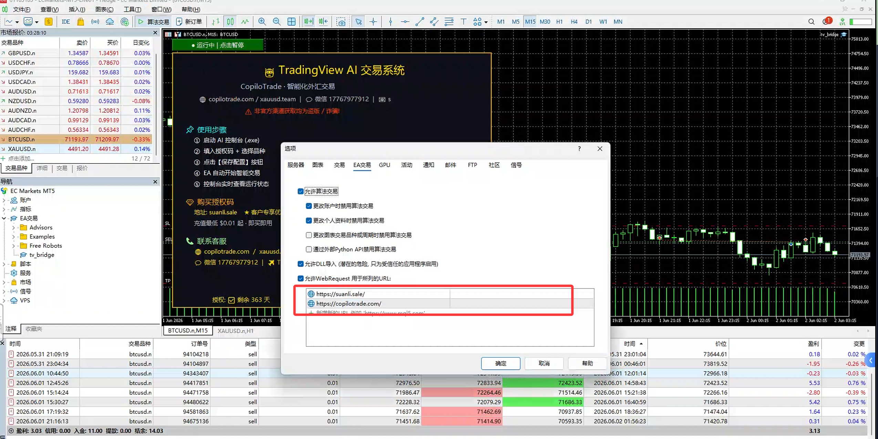Open the 收藏夹 tab below the navigator
Viewport: 878px width, 439px height.
point(34,329)
